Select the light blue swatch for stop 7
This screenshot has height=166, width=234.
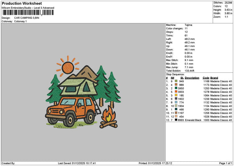tap(176, 102)
